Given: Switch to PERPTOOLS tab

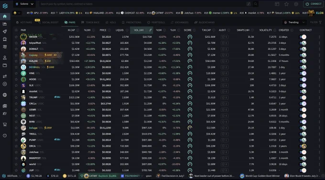Looking at the screenshot, I should tap(156, 22).
